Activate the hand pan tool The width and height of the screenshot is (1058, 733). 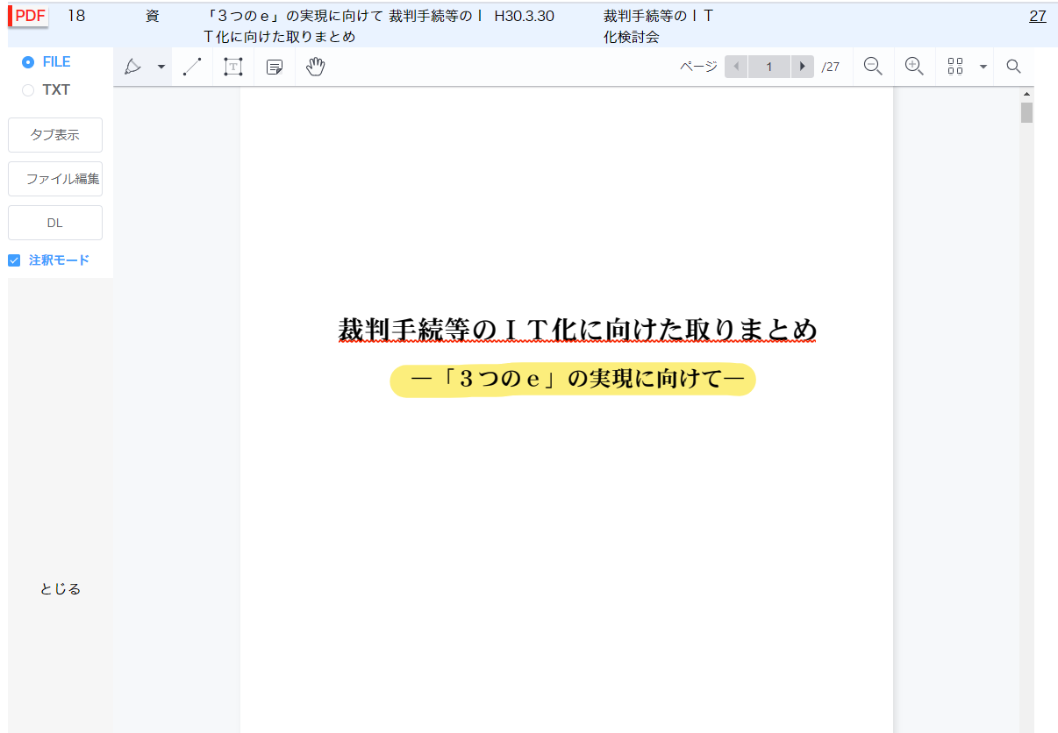(x=316, y=67)
